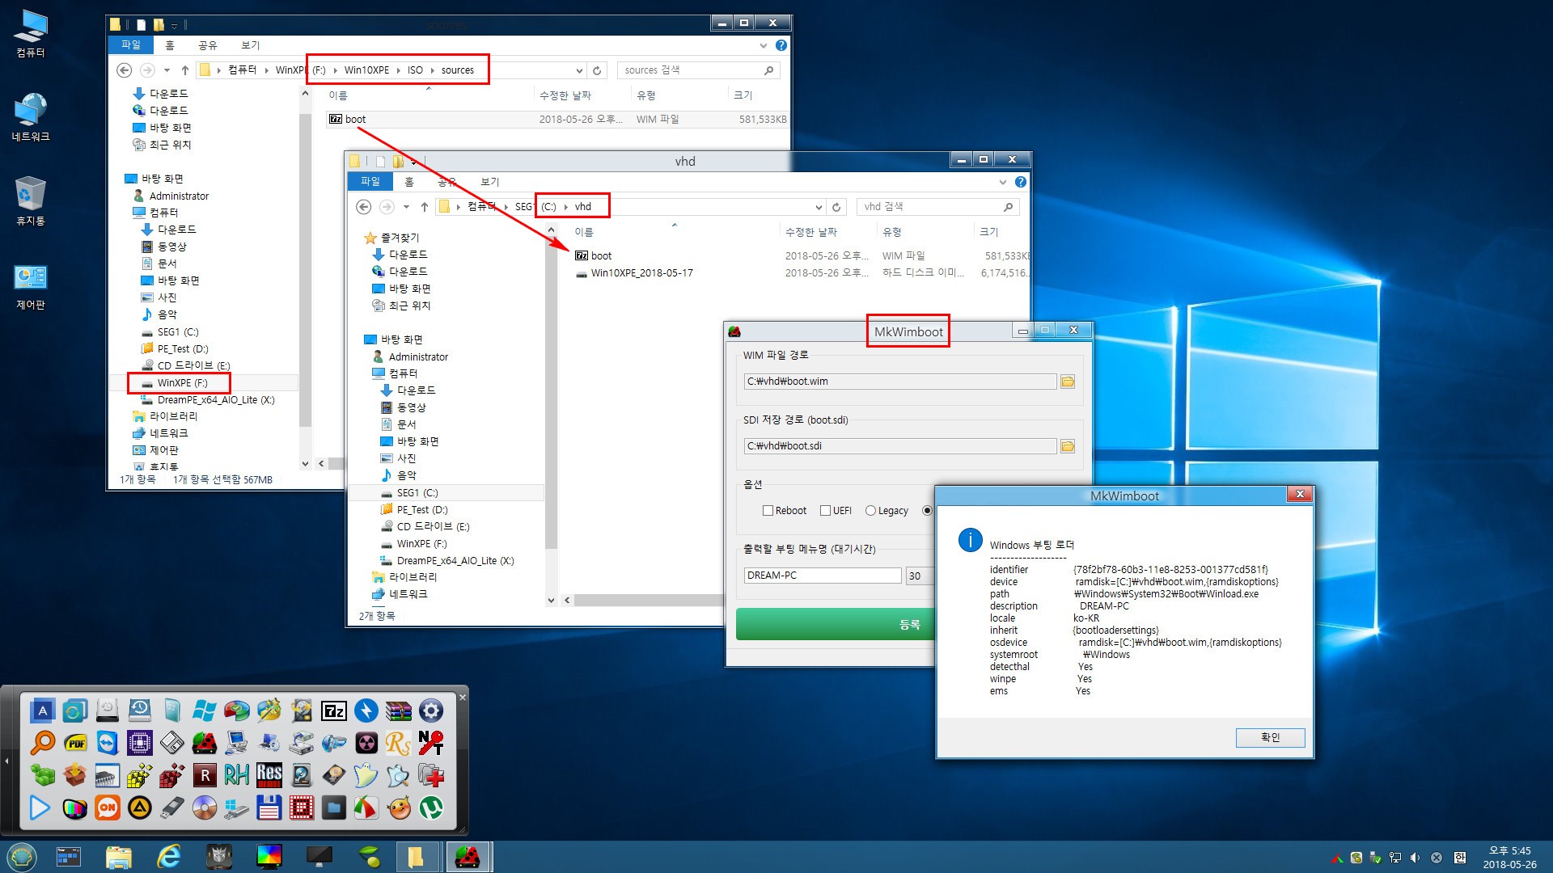Expand recent locations dropdown in vhd window
1553x873 pixels.
[406, 207]
